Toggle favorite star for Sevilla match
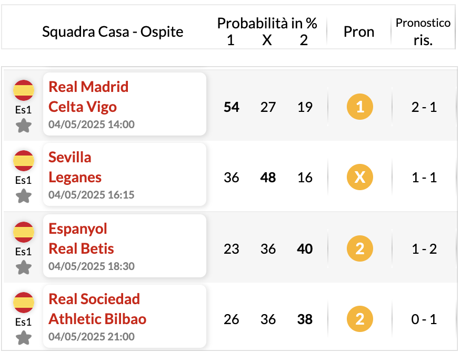Viewport: 461px width, 353px height. click(24, 196)
